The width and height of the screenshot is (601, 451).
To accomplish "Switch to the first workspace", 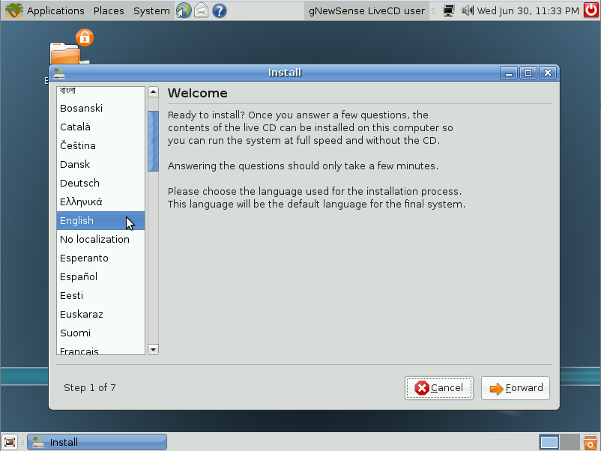I will [x=549, y=442].
